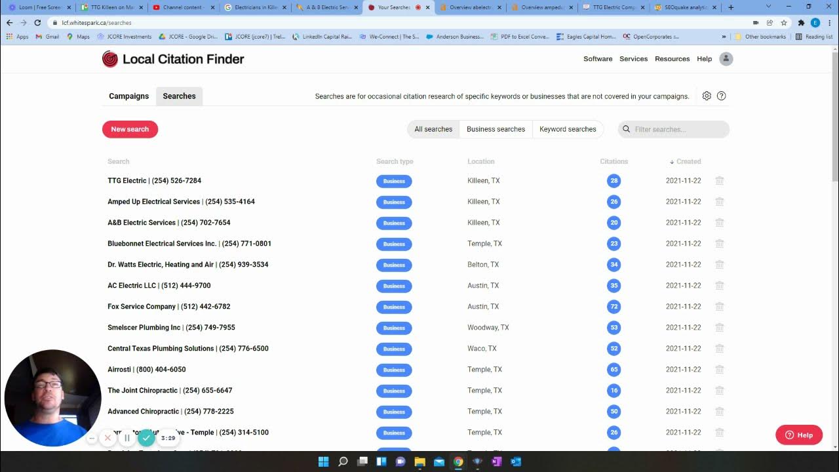Open Other bookmarks folder

point(760,37)
